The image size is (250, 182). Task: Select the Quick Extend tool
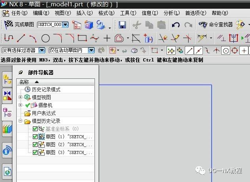tap(175, 38)
